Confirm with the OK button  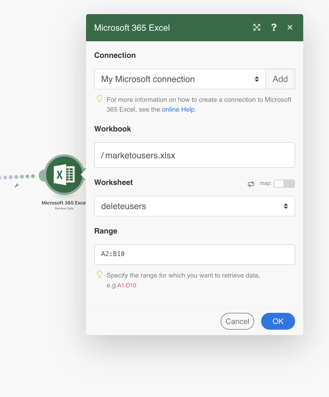tap(278, 321)
